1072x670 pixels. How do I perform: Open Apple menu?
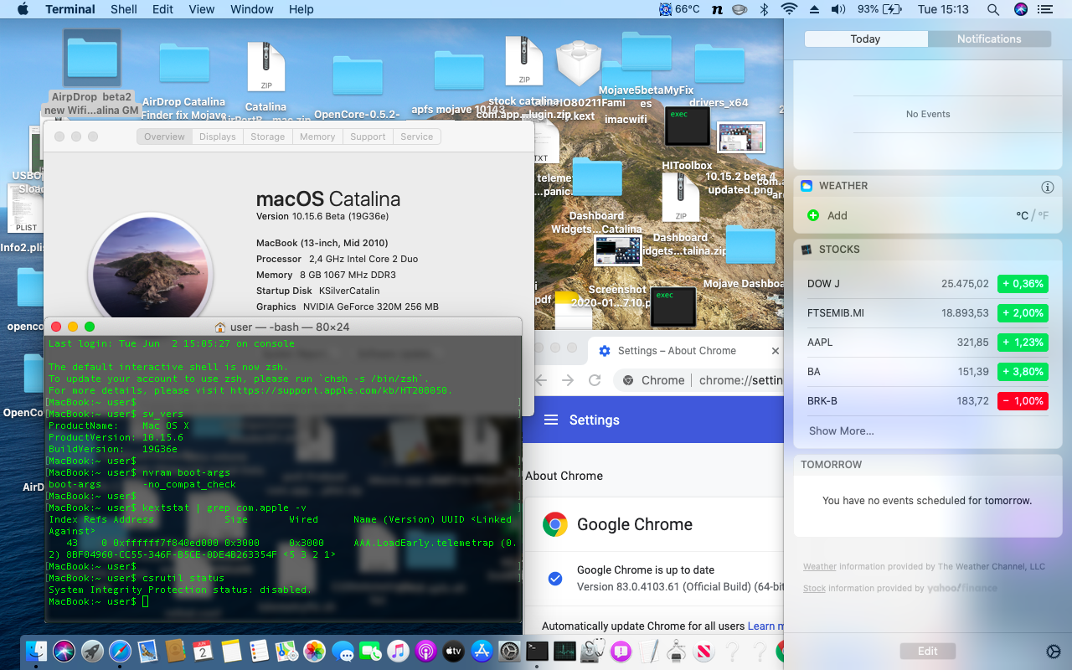(x=23, y=9)
